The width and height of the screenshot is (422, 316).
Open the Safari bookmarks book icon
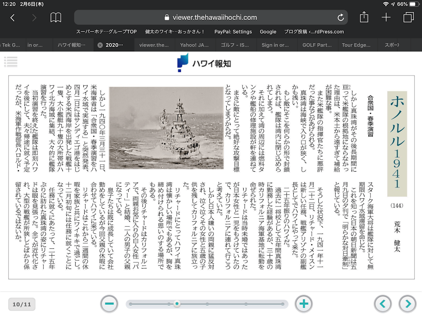[56, 18]
